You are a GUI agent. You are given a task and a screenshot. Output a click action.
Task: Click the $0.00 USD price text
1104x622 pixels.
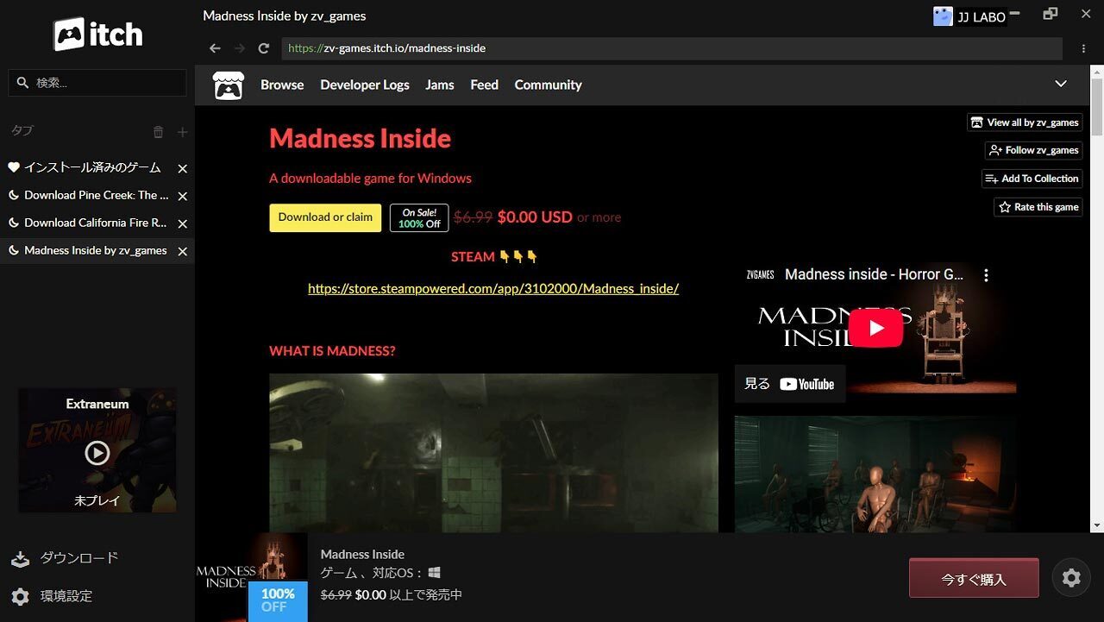pos(535,217)
